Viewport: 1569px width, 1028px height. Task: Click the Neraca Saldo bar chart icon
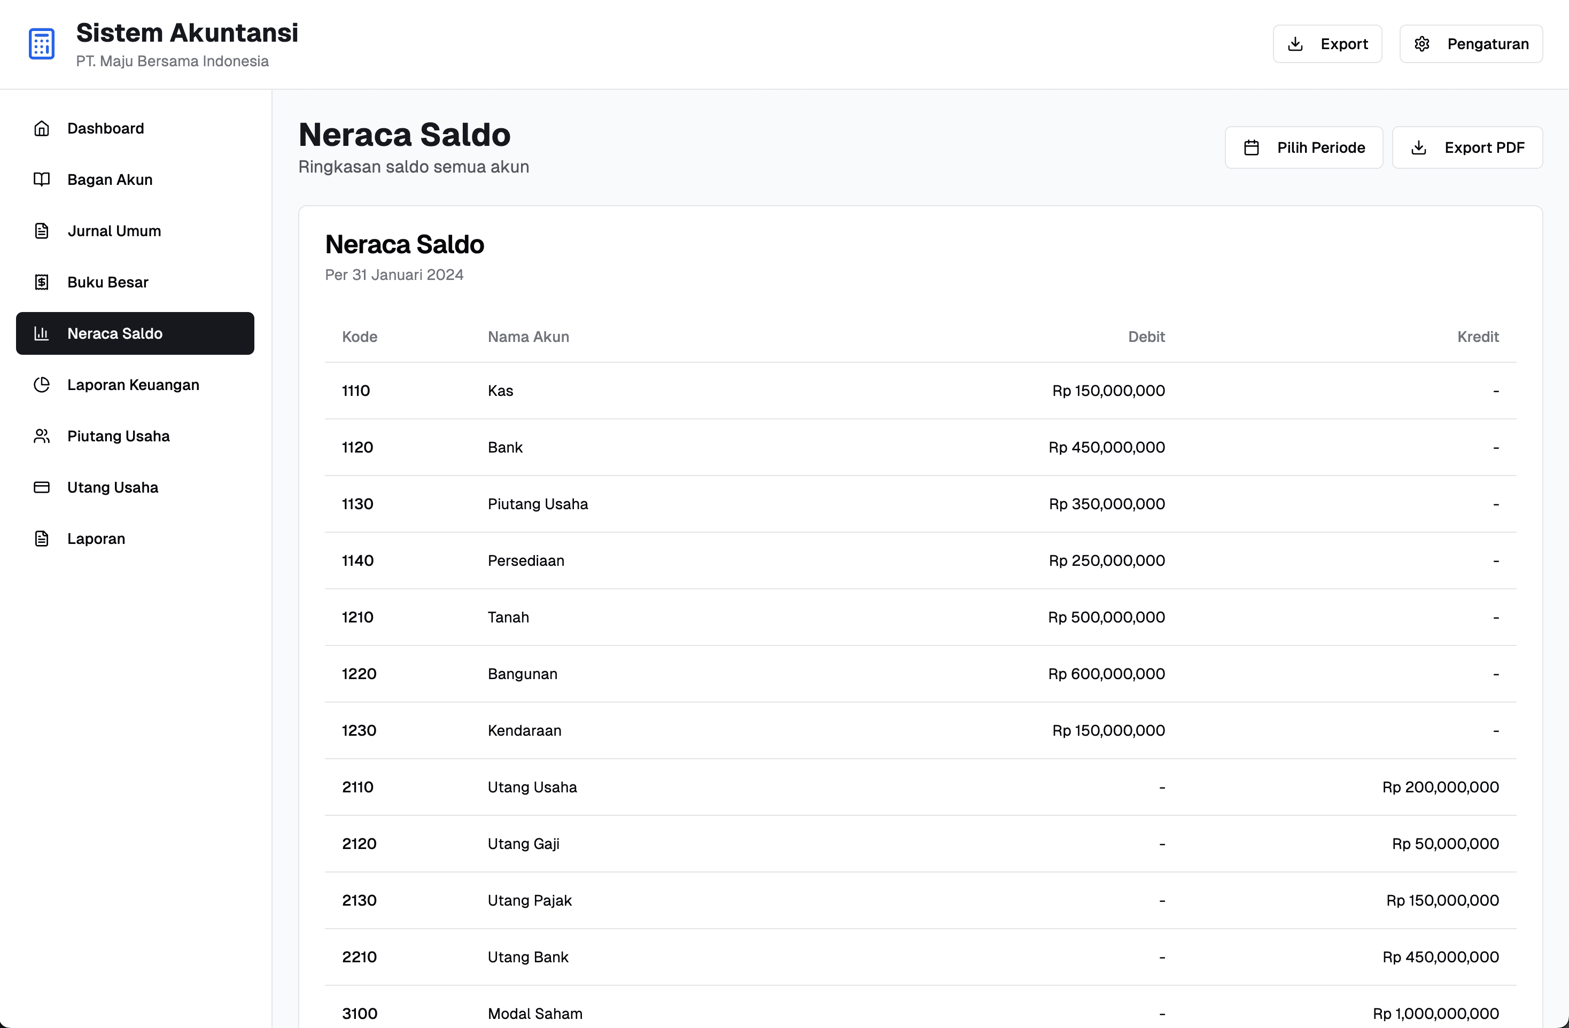pos(42,333)
